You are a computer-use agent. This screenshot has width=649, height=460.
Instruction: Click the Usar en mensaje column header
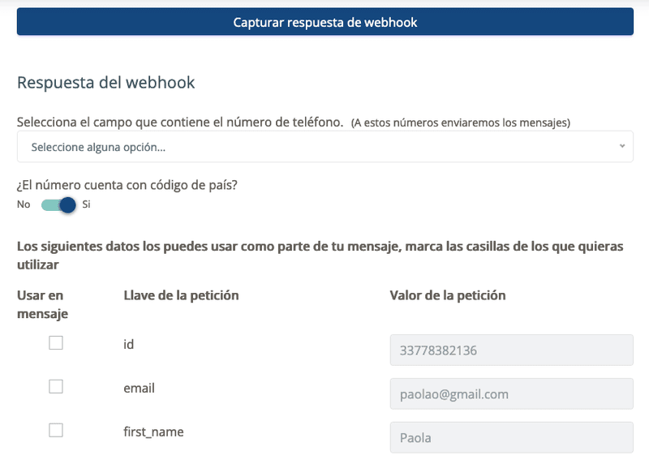43,304
